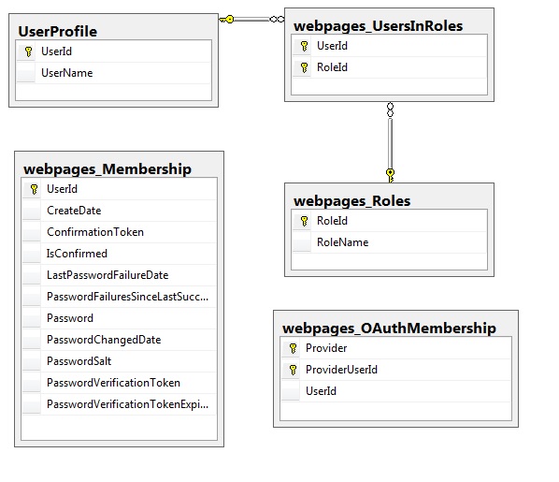This screenshot has height=482, width=559.
Task: Select the UserId column in webpages_OAuthMembership
Action: 396,391
